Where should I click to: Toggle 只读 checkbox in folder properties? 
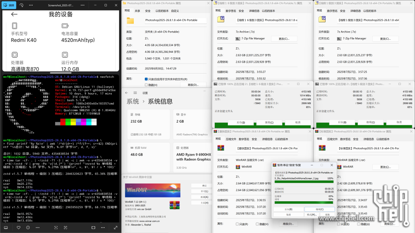(146, 79)
